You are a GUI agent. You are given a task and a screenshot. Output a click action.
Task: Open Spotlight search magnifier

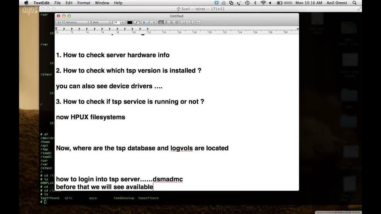354,3
